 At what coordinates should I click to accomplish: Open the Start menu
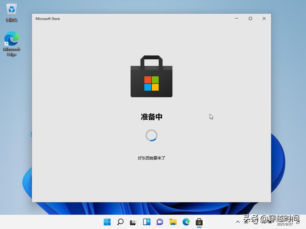pyautogui.click(x=107, y=222)
